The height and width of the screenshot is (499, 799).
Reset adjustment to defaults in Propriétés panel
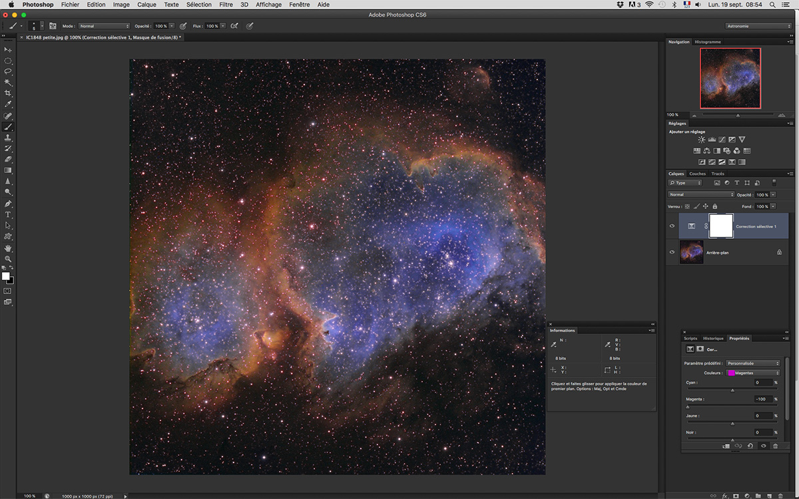coord(750,446)
